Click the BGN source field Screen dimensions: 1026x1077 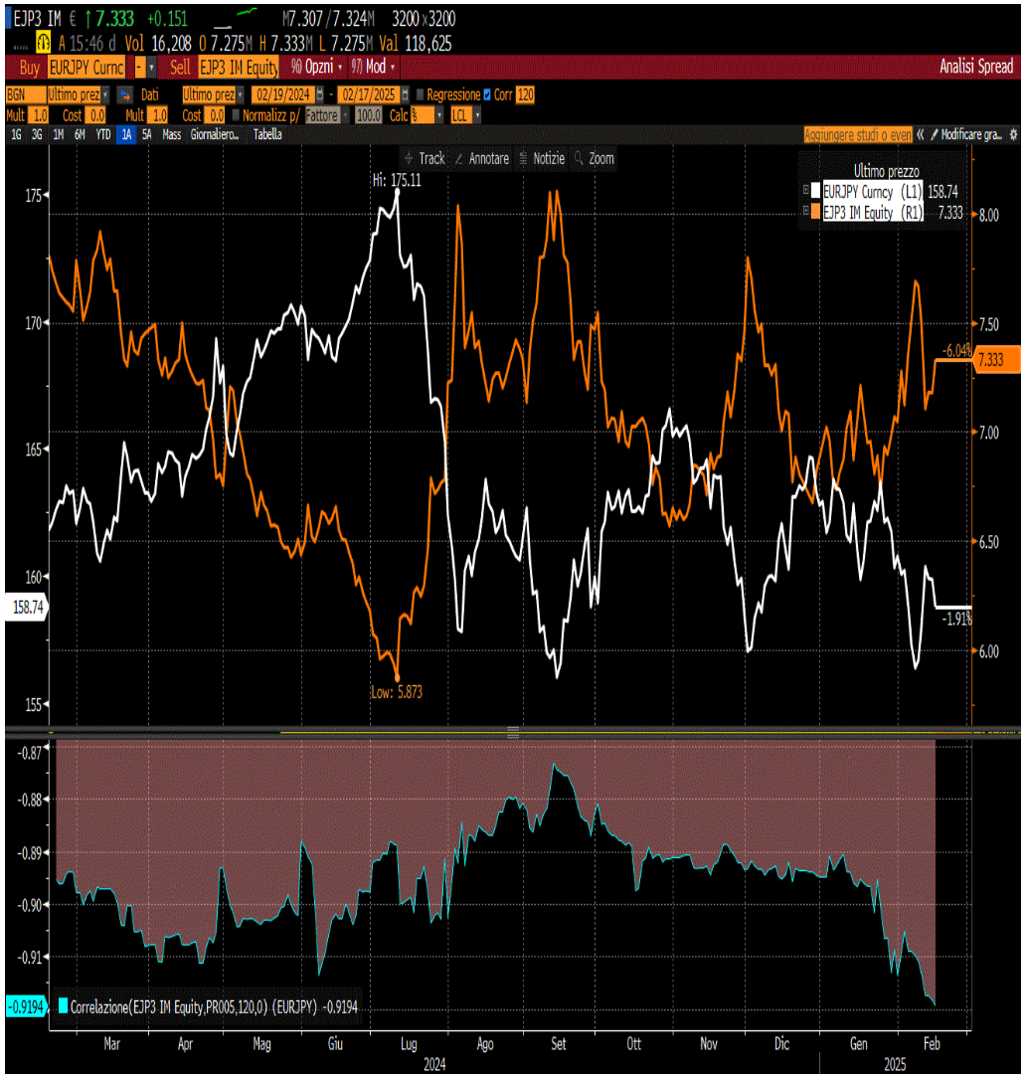pos(26,94)
